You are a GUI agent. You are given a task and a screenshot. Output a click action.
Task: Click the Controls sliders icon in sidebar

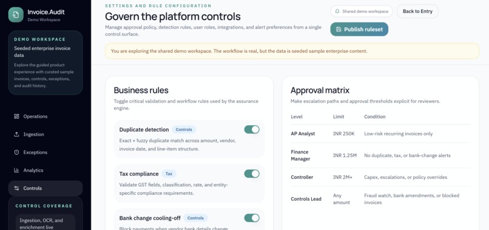tap(16, 188)
